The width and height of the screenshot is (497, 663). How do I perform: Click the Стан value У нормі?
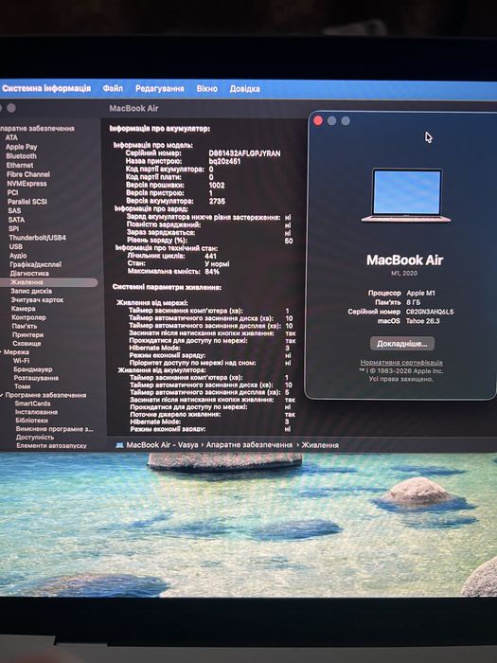pos(217,264)
